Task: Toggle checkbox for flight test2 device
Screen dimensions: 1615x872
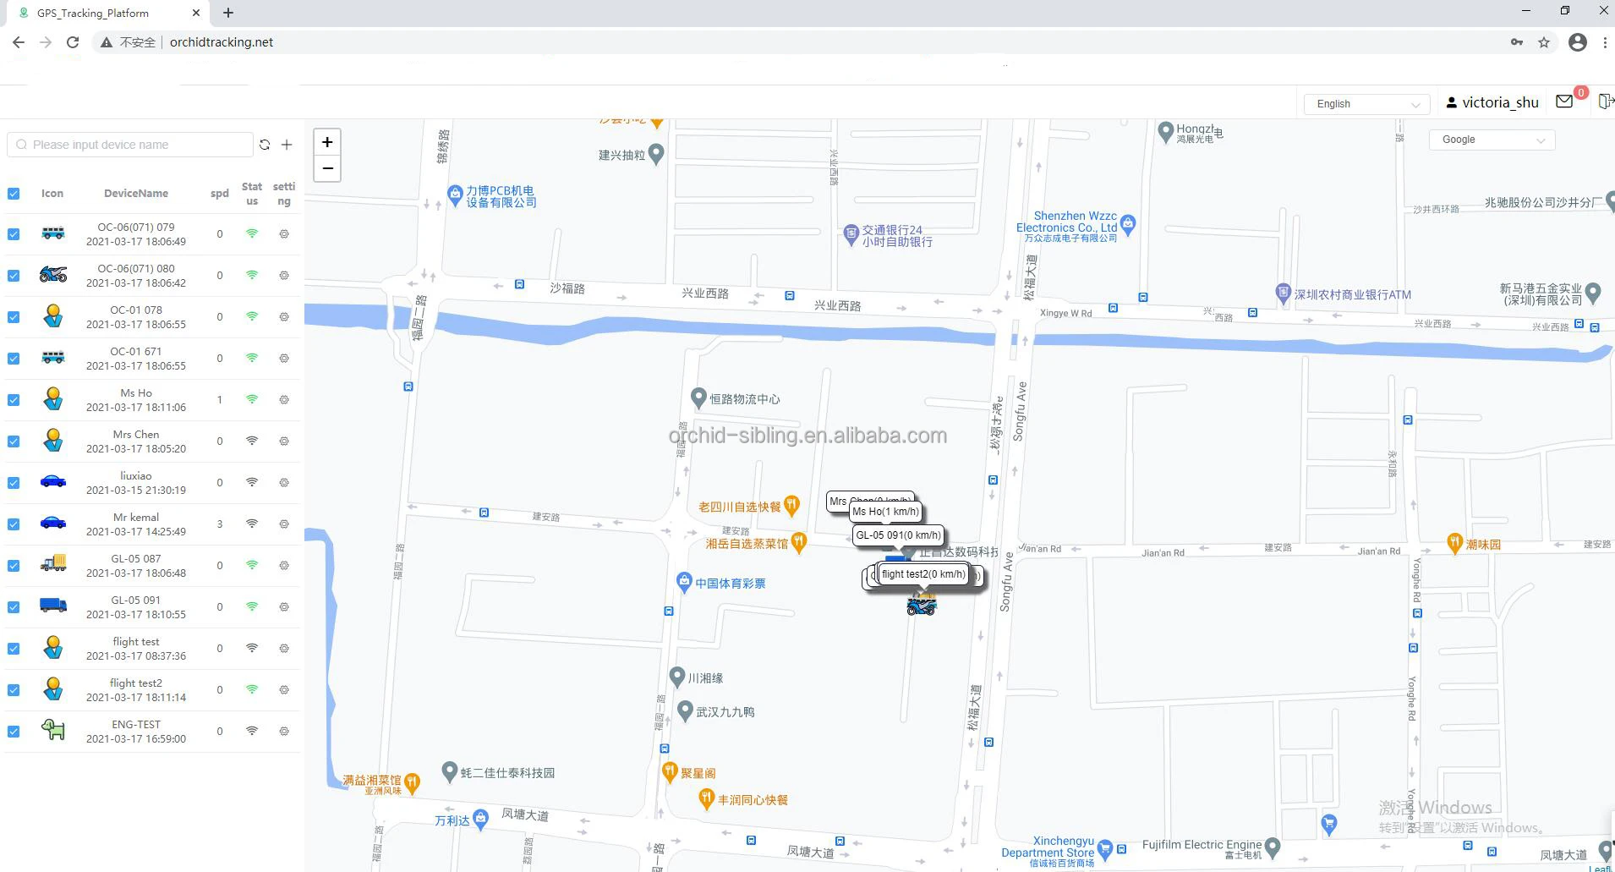Action: tap(14, 690)
